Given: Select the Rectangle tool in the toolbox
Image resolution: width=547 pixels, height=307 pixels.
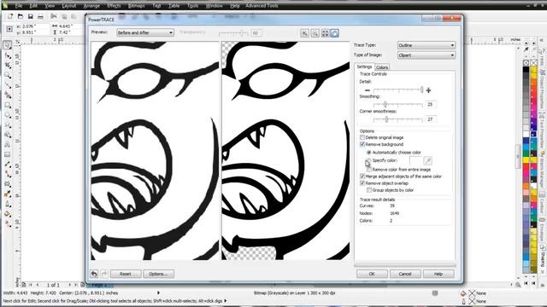Looking at the screenshot, I should tap(8, 105).
